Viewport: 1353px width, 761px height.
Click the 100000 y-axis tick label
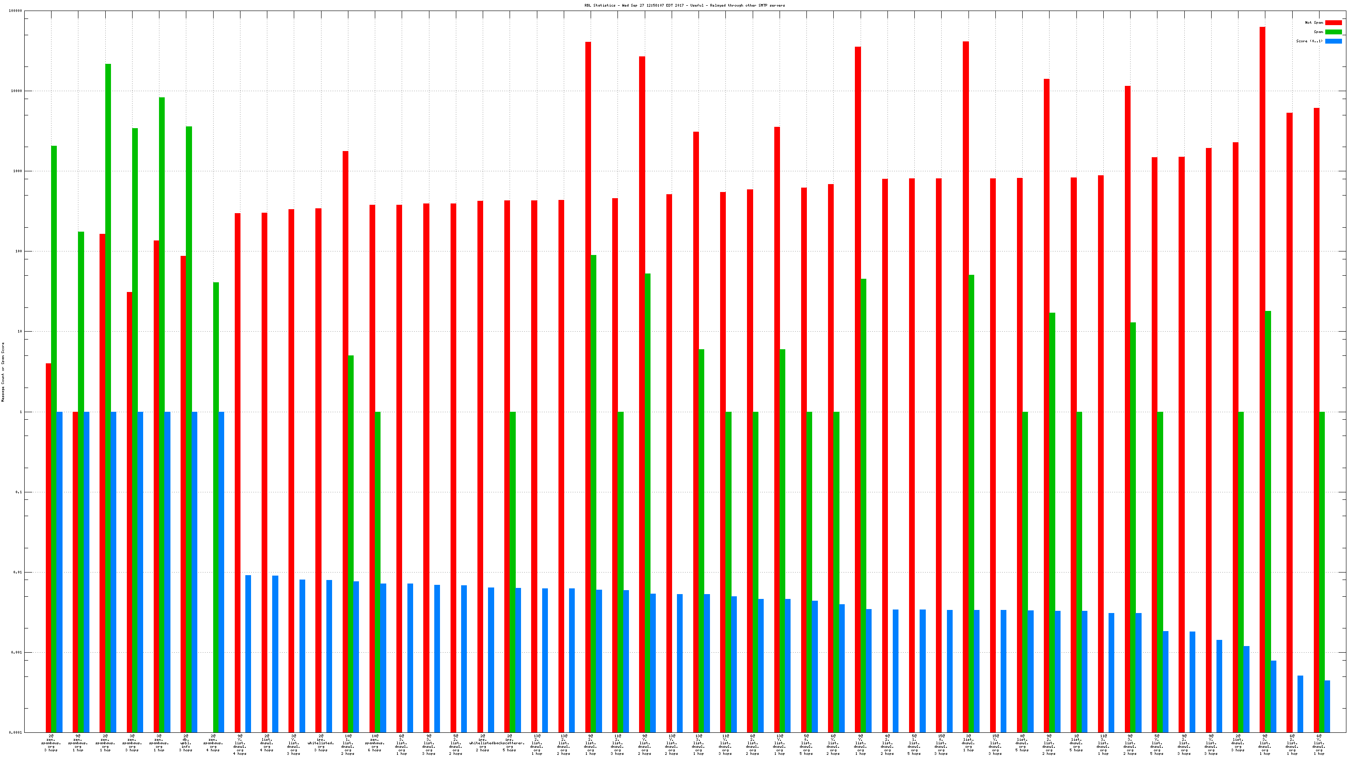point(15,11)
